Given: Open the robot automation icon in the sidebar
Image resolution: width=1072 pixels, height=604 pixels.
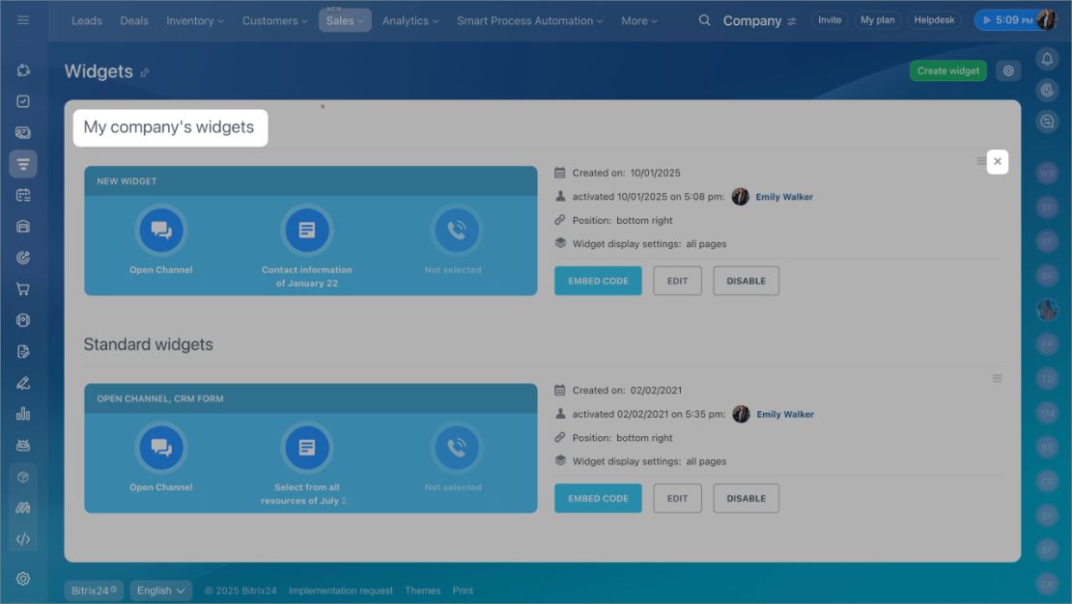Looking at the screenshot, I should coord(22,446).
